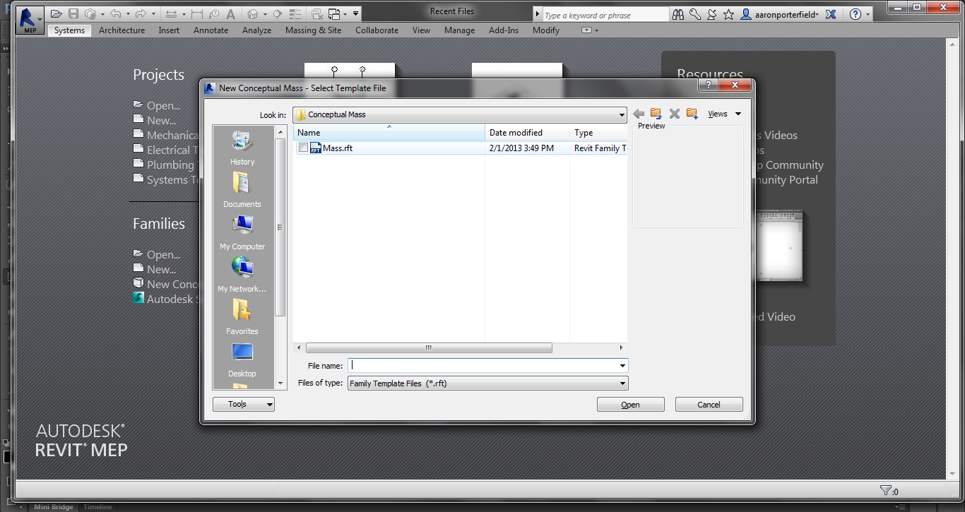Click the Switch Windows icon
The image size is (965, 512).
tap(334, 14)
